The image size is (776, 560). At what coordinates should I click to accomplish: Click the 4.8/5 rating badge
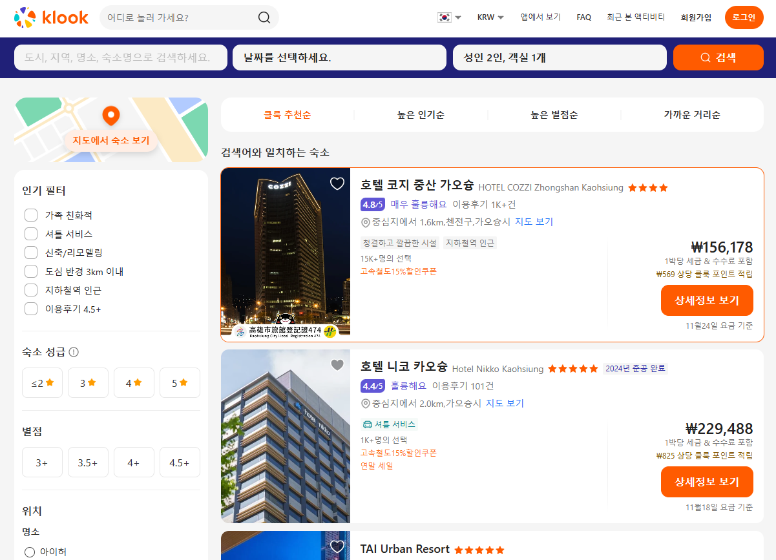tap(373, 204)
